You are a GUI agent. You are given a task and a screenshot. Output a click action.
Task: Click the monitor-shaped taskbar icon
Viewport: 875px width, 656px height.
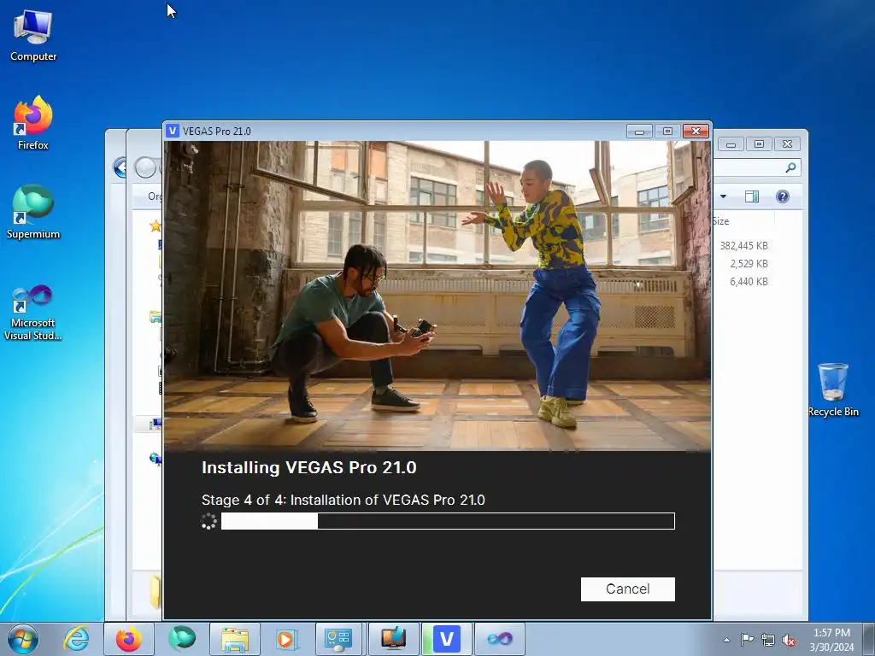pyautogui.click(x=393, y=639)
